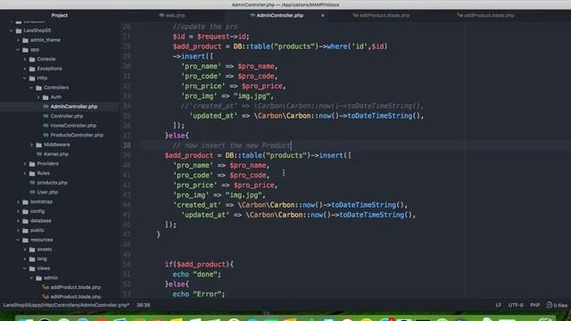Click the Project panel header
This screenshot has height=321, width=571.
tap(60, 15)
